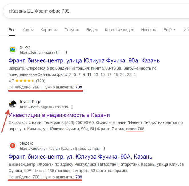This screenshot has width=189, height=186.
Task: Click 708 link under 2GIS result
Action: coord(79,87)
